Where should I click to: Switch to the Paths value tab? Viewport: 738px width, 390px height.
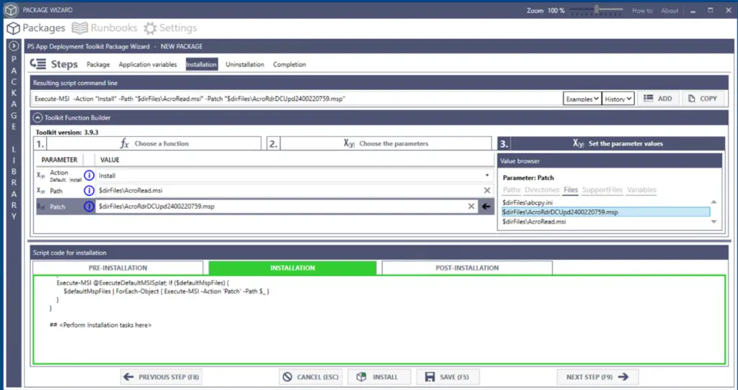(512, 190)
